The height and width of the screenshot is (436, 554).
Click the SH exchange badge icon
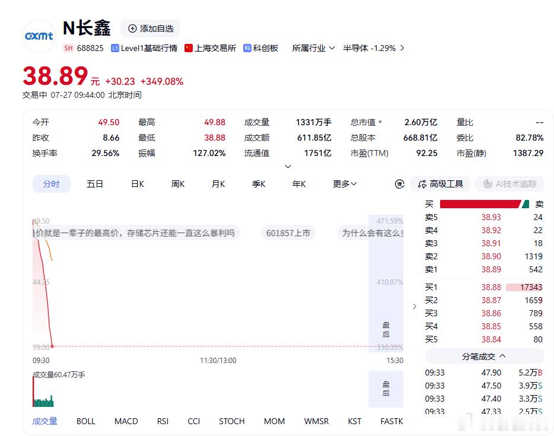tap(68, 48)
